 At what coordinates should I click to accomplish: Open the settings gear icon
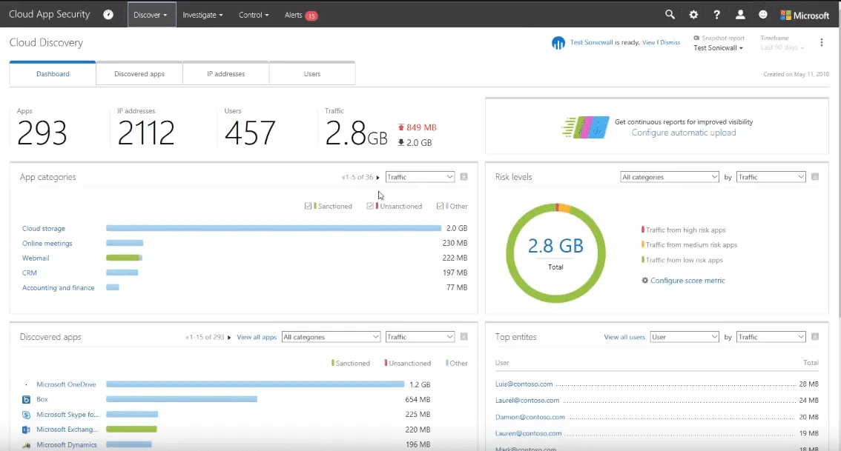pyautogui.click(x=693, y=15)
